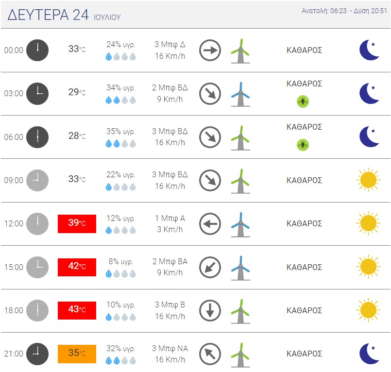Click the clock icon in the 21:00 row

coord(37,354)
